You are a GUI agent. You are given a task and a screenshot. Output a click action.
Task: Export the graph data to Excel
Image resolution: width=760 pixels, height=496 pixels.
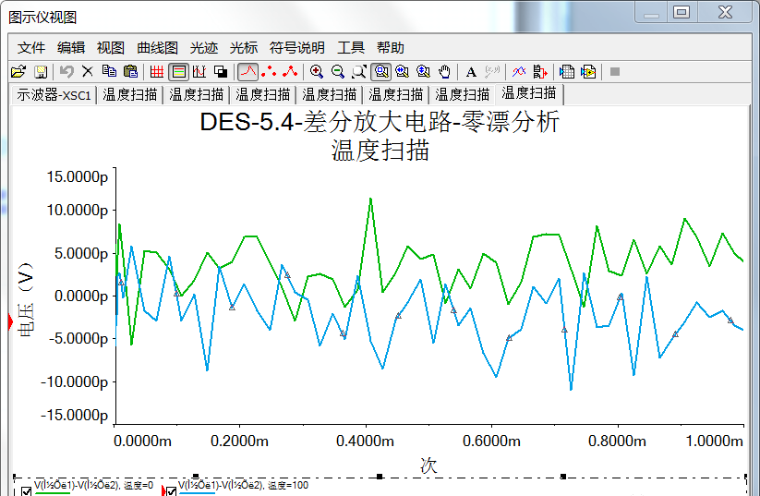pos(567,72)
